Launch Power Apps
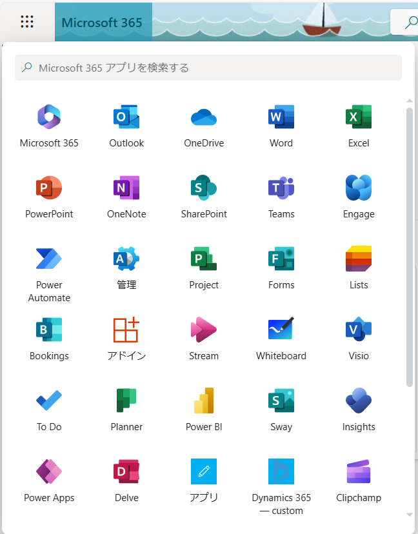 point(49,471)
